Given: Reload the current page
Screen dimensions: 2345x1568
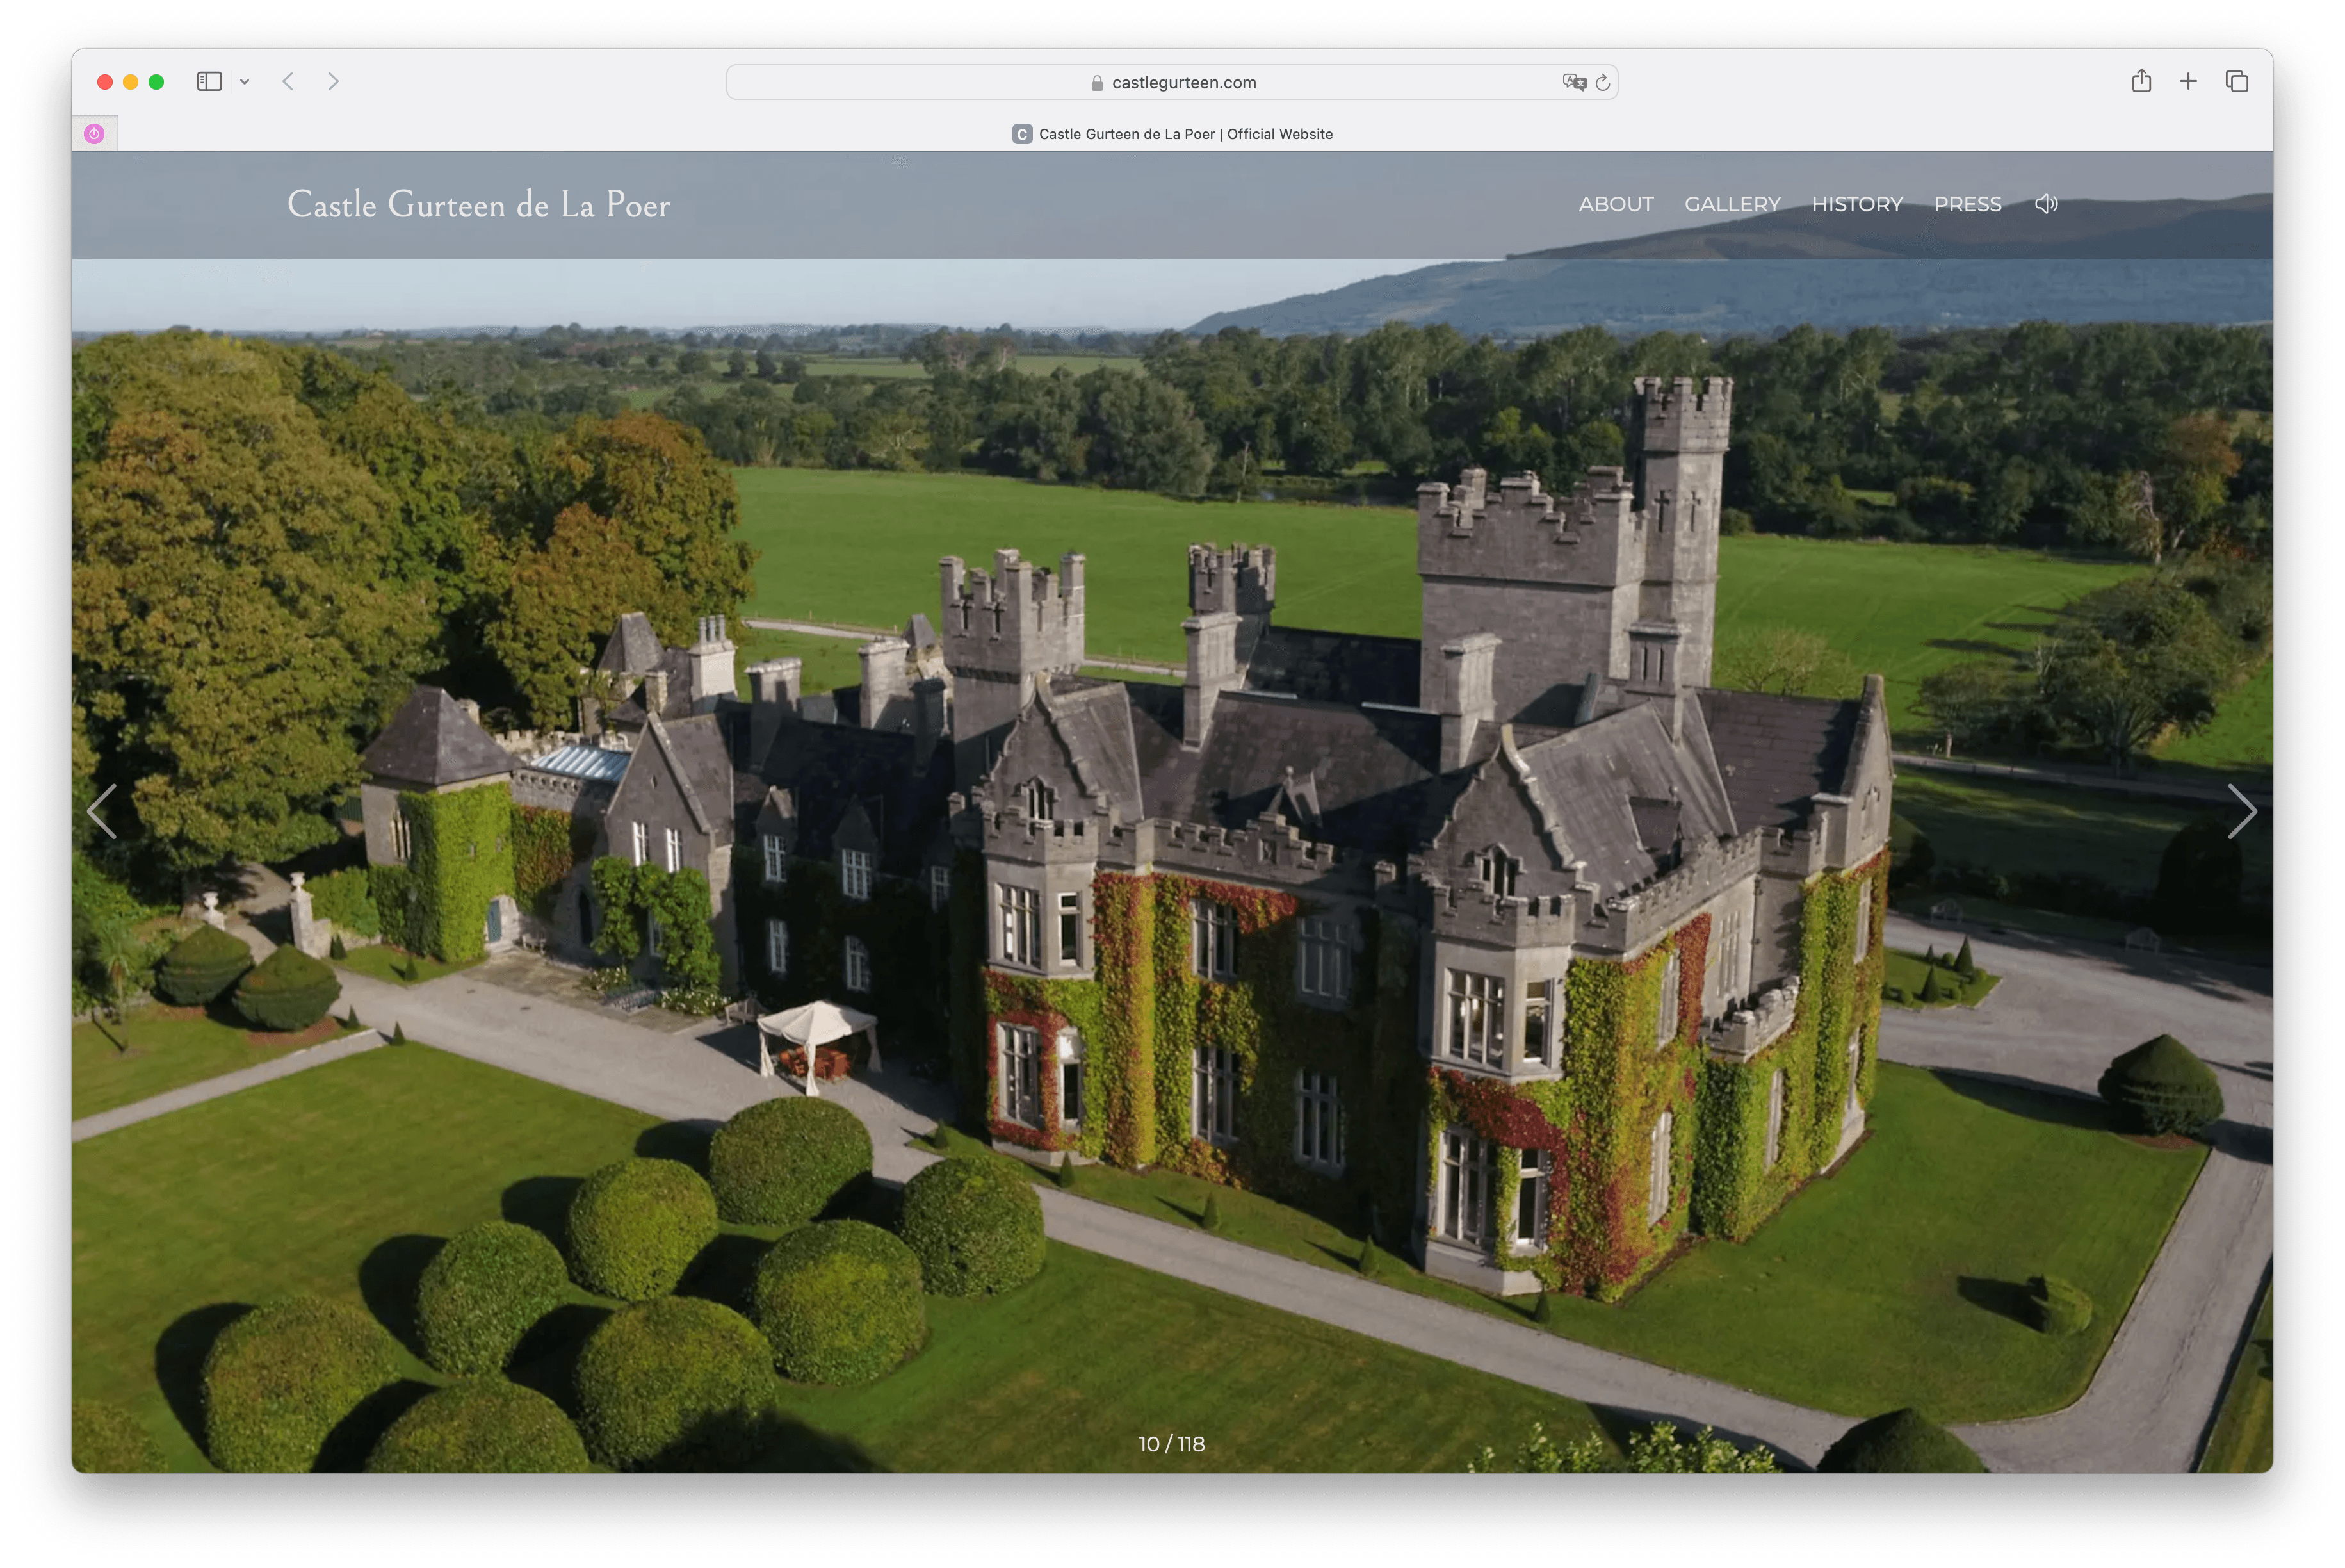Looking at the screenshot, I should [1602, 82].
